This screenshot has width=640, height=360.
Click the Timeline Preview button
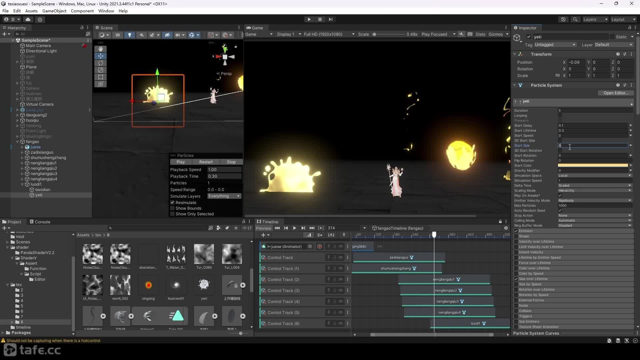point(264,228)
